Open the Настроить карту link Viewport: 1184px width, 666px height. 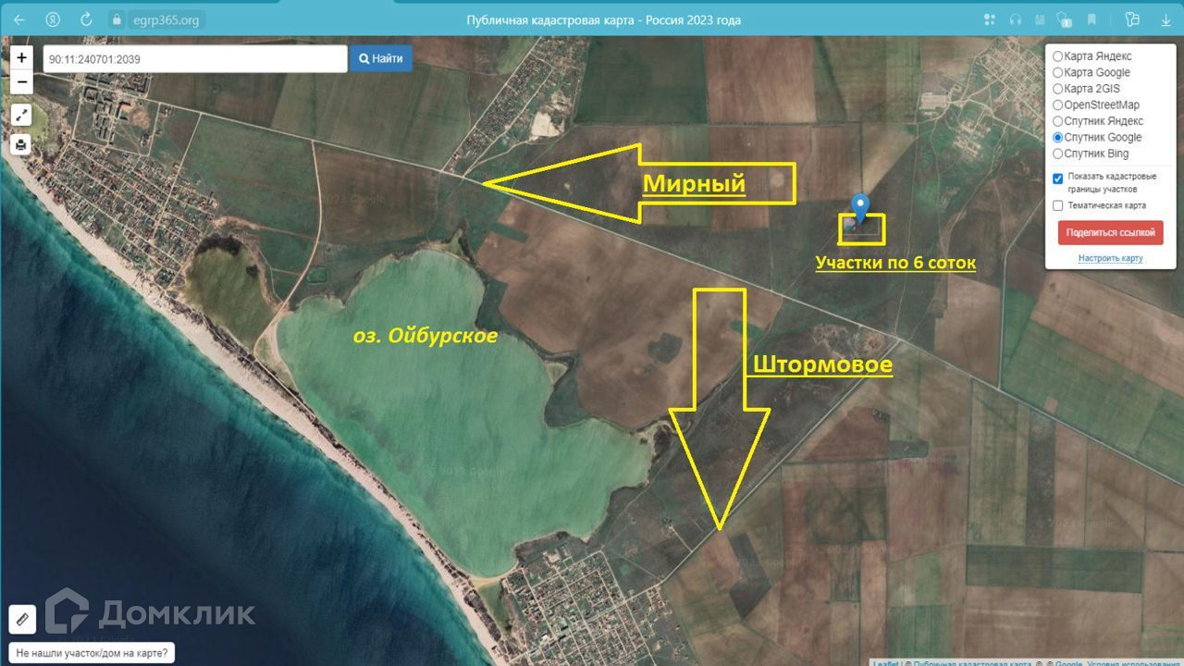1110,259
